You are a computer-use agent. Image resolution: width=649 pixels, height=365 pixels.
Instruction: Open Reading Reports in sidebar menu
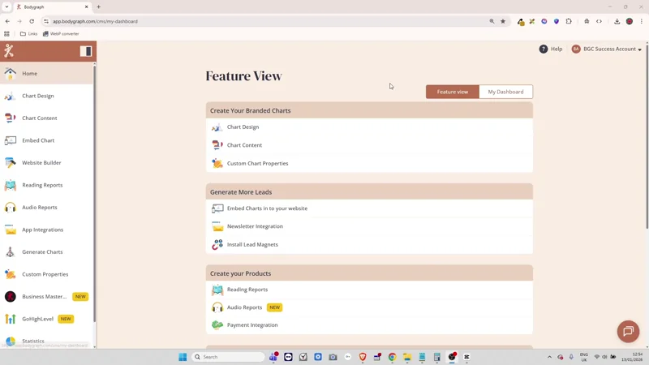point(42,185)
